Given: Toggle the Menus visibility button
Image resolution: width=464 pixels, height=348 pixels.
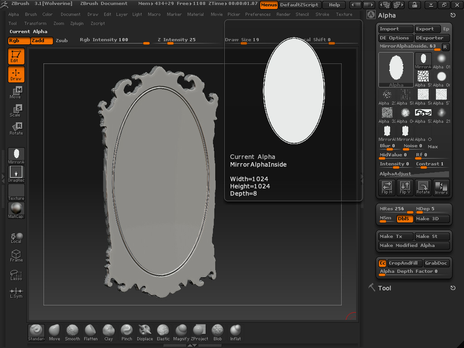Looking at the screenshot, I should click(269, 5).
